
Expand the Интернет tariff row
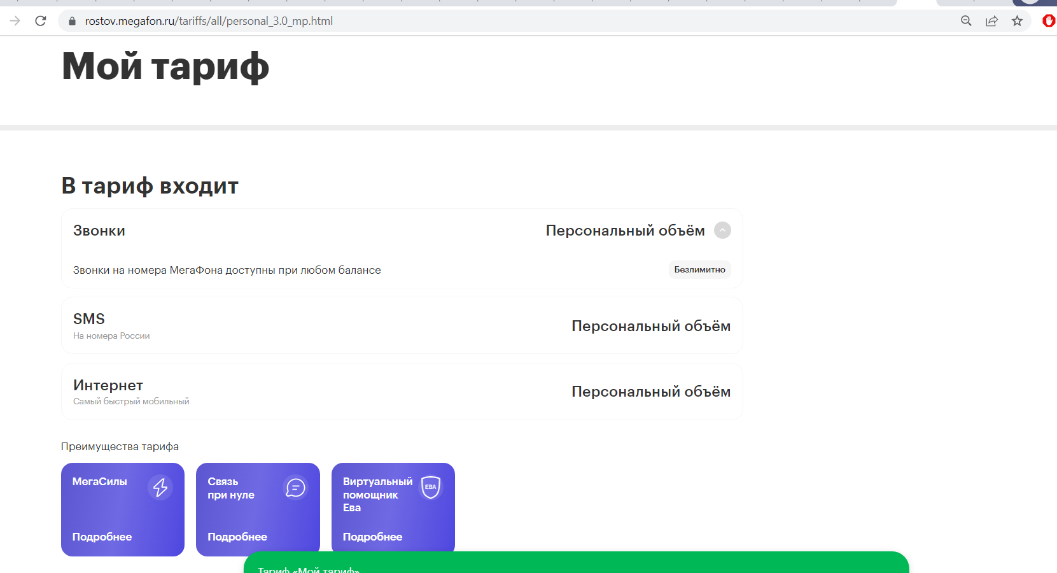402,392
